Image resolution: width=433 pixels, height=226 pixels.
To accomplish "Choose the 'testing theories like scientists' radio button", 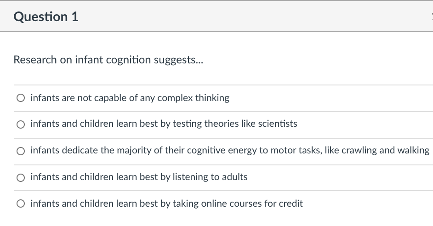I will point(21,124).
